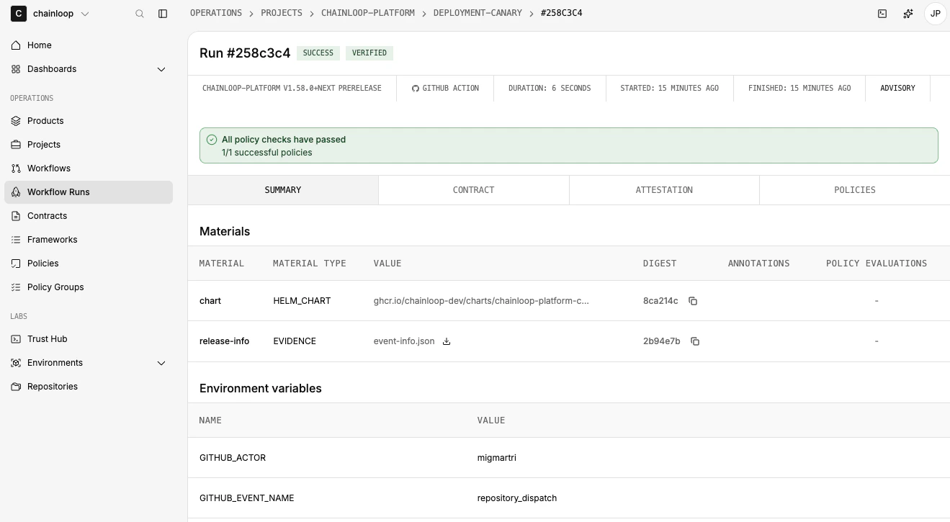
Task: Click the Projects briefcase icon
Action: click(x=16, y=145)
